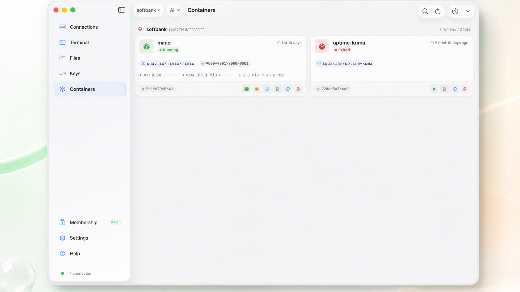View logs for the minio container

(278, 89)
